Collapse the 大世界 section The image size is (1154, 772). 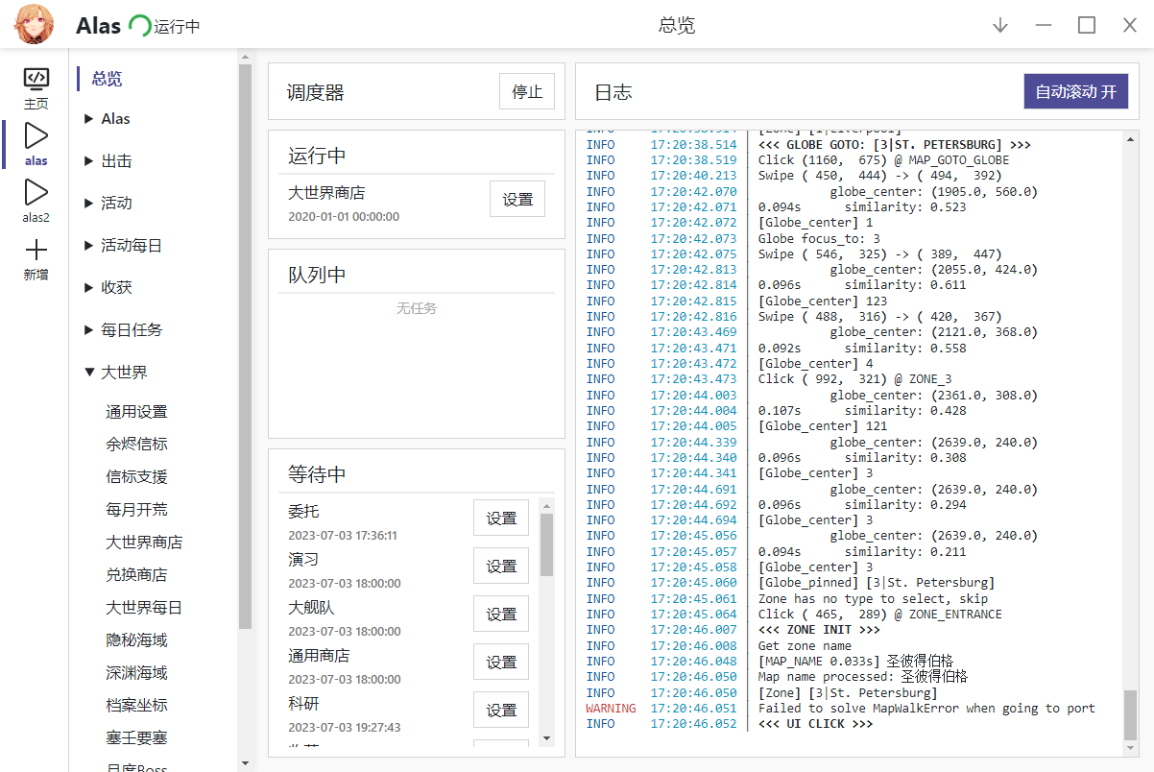point(122,371)
